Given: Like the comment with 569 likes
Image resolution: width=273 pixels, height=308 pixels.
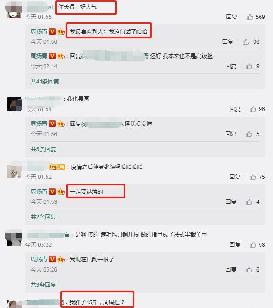Looking at the screenshot, I should [x=250, y=17].
